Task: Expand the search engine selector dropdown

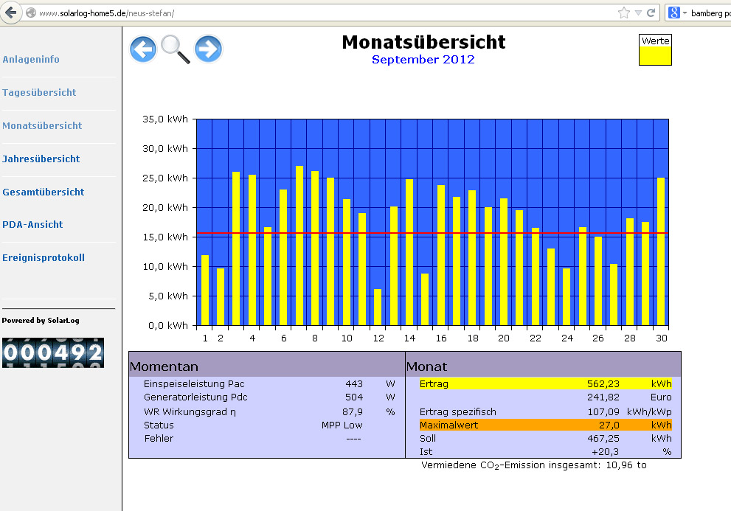Action: pyautogui.click(x=684, y=13)
